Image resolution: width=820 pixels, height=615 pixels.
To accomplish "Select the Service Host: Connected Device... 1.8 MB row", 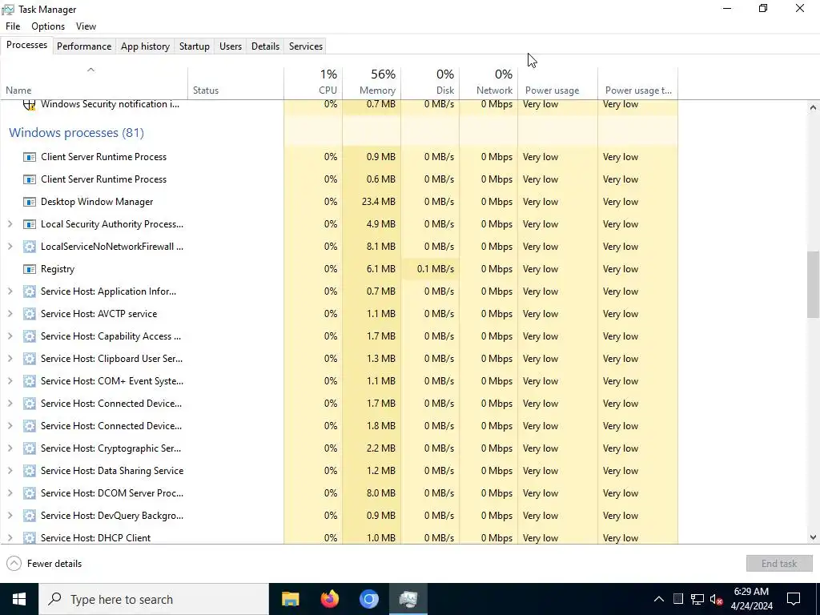I will [340, 426].
